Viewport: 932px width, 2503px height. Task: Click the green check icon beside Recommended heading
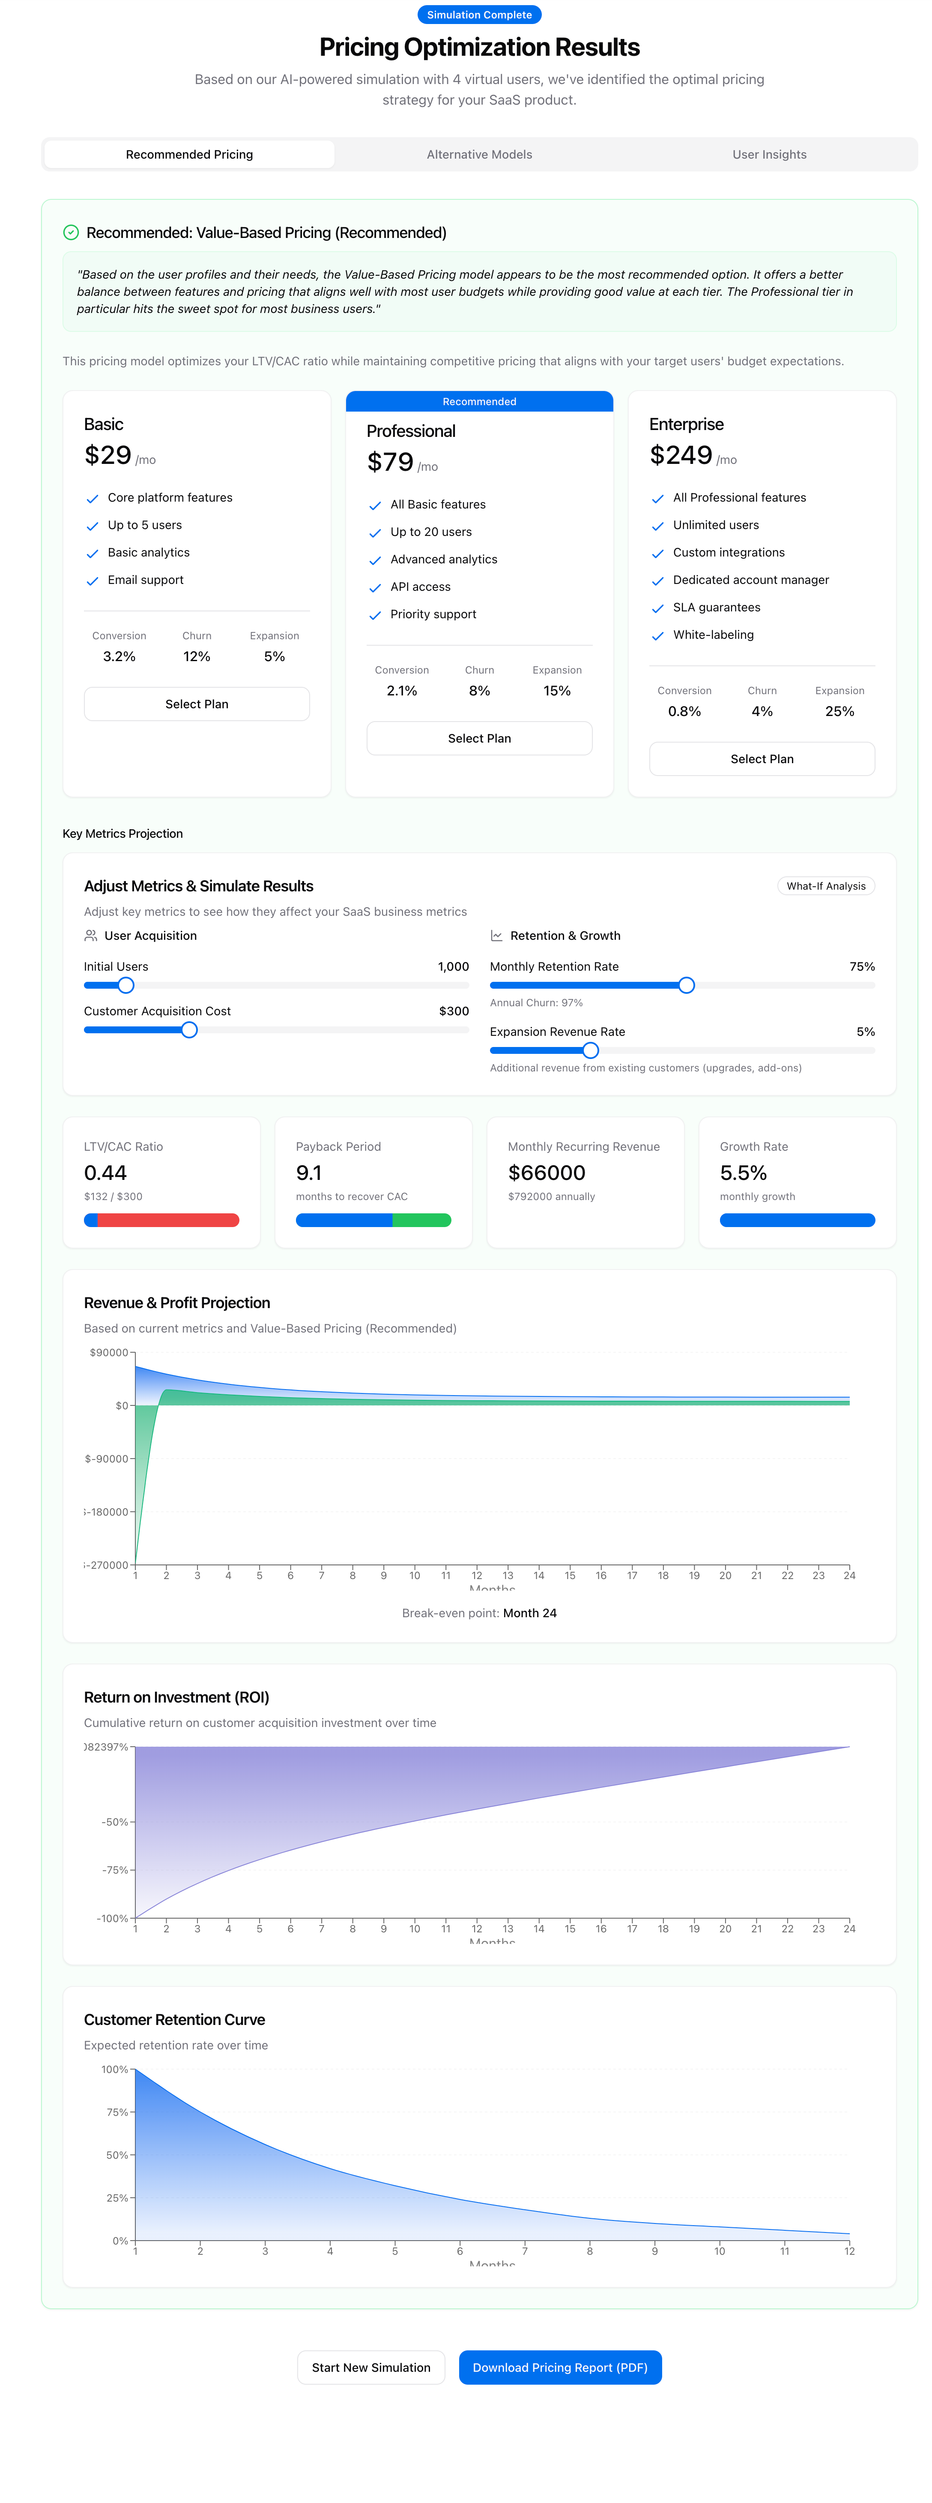pos(71,232)
